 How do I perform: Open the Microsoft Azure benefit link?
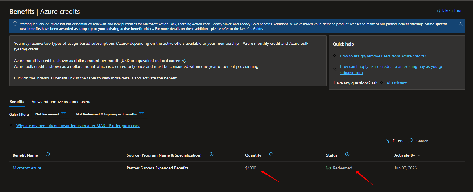(x=27, y=168)
